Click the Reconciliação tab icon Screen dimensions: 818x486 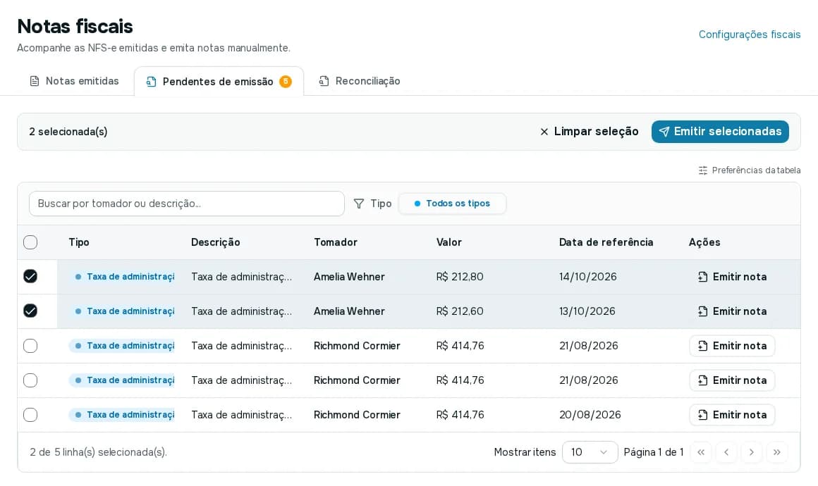pos(324,81)
